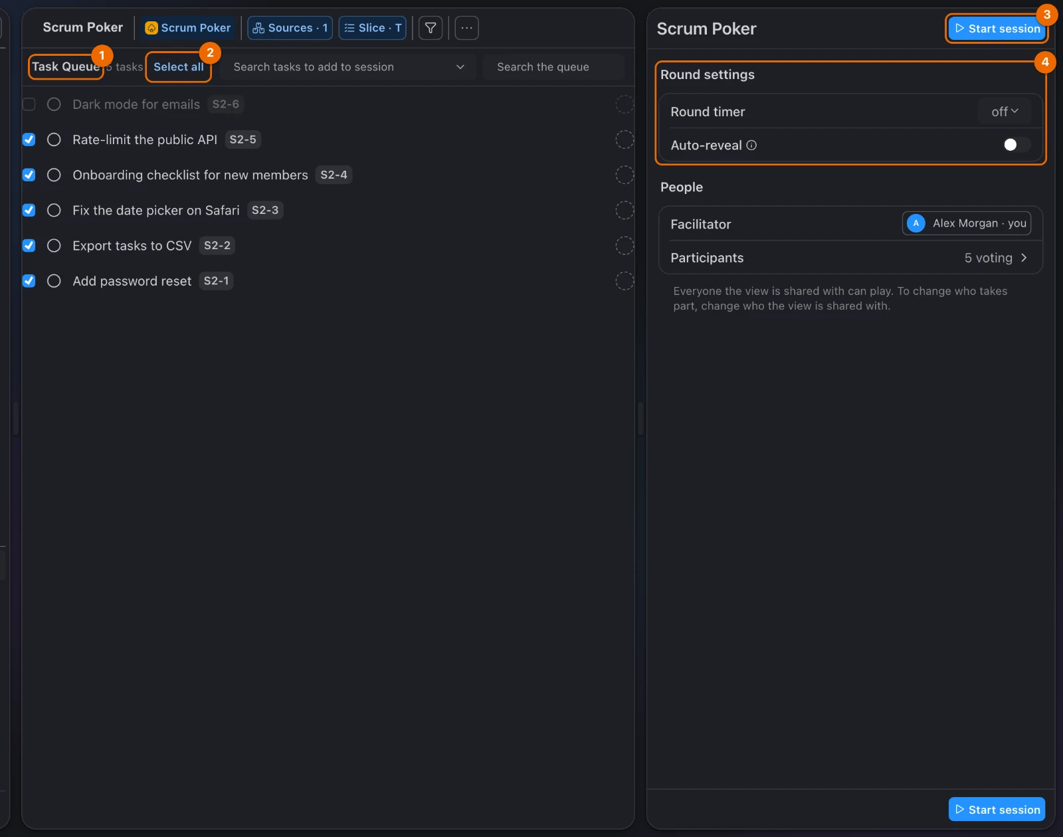Click top Start session button
This screenshot has height=837, width=1063.
coord(997,29)
